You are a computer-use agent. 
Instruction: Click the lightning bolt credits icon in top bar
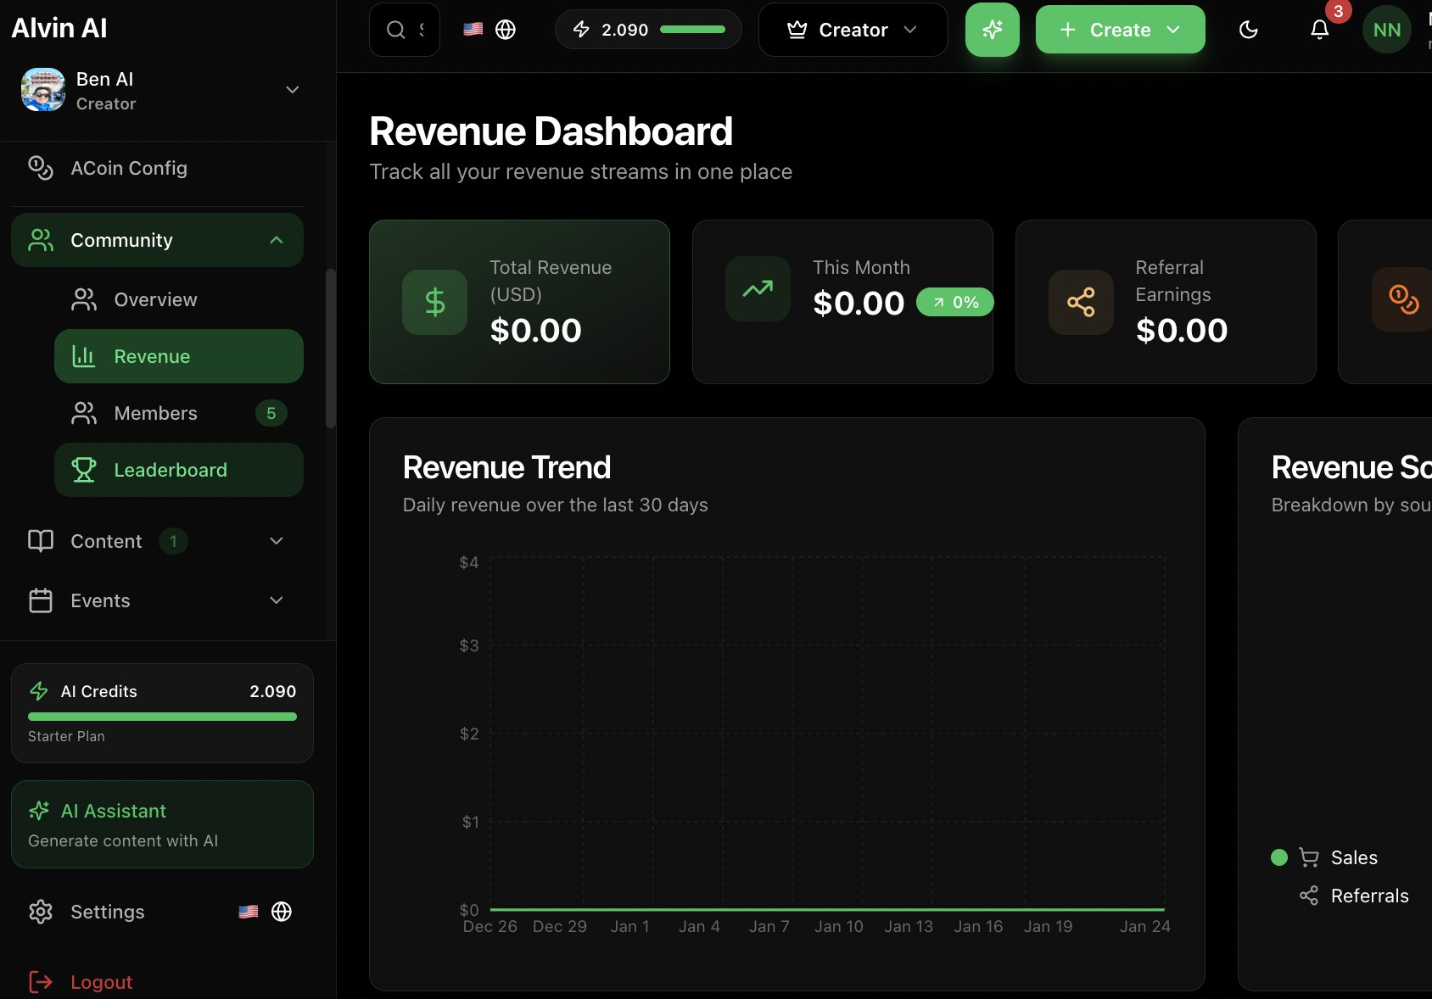coord(581,30)
